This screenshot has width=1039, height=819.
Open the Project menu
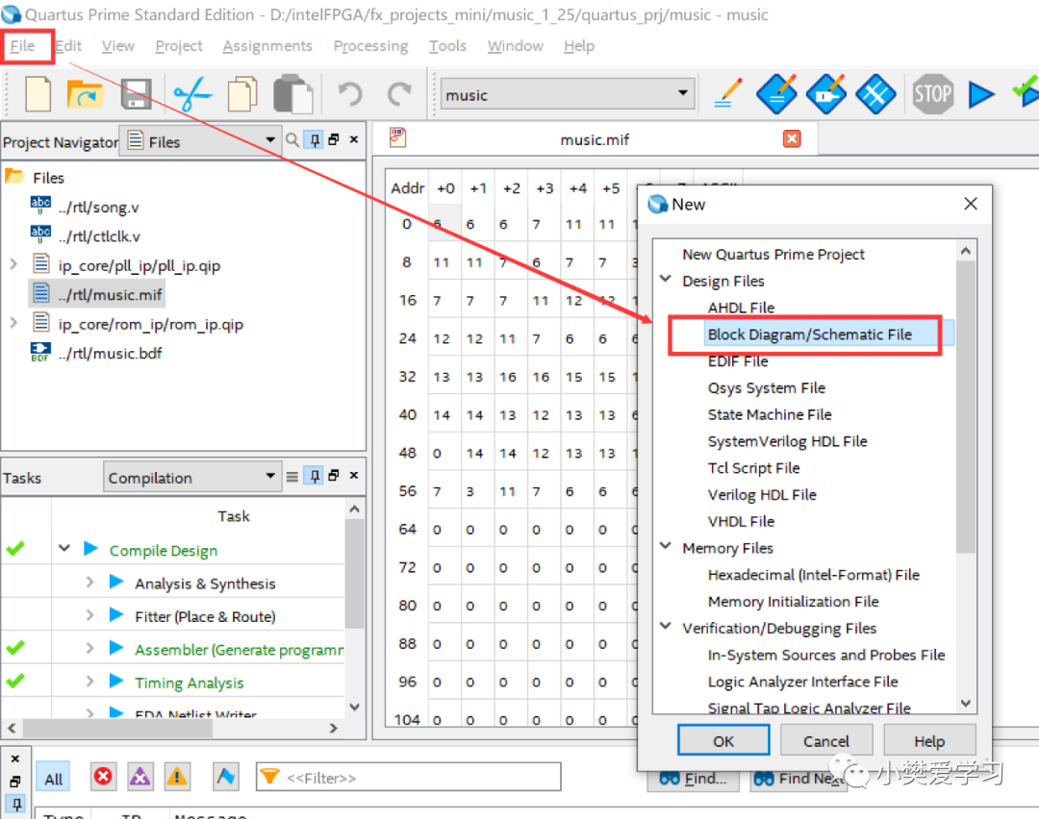point(179,46)
